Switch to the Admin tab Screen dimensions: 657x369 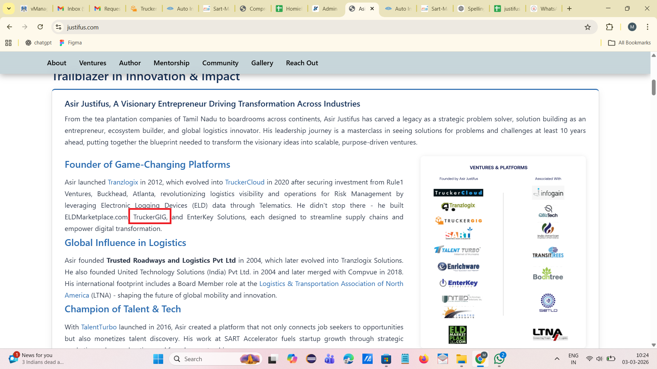(x=325, y=9)
